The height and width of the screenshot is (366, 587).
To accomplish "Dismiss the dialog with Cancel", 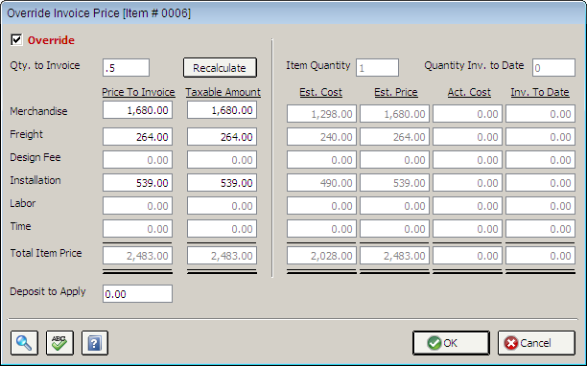I will 536,343.
